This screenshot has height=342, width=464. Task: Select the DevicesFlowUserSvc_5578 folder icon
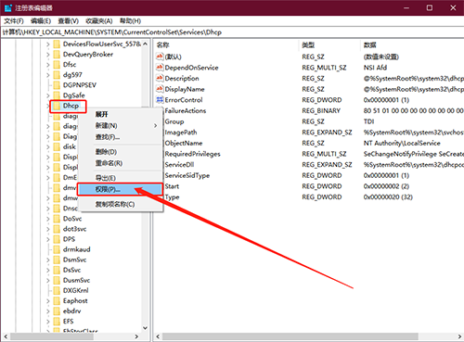[57, 44]
